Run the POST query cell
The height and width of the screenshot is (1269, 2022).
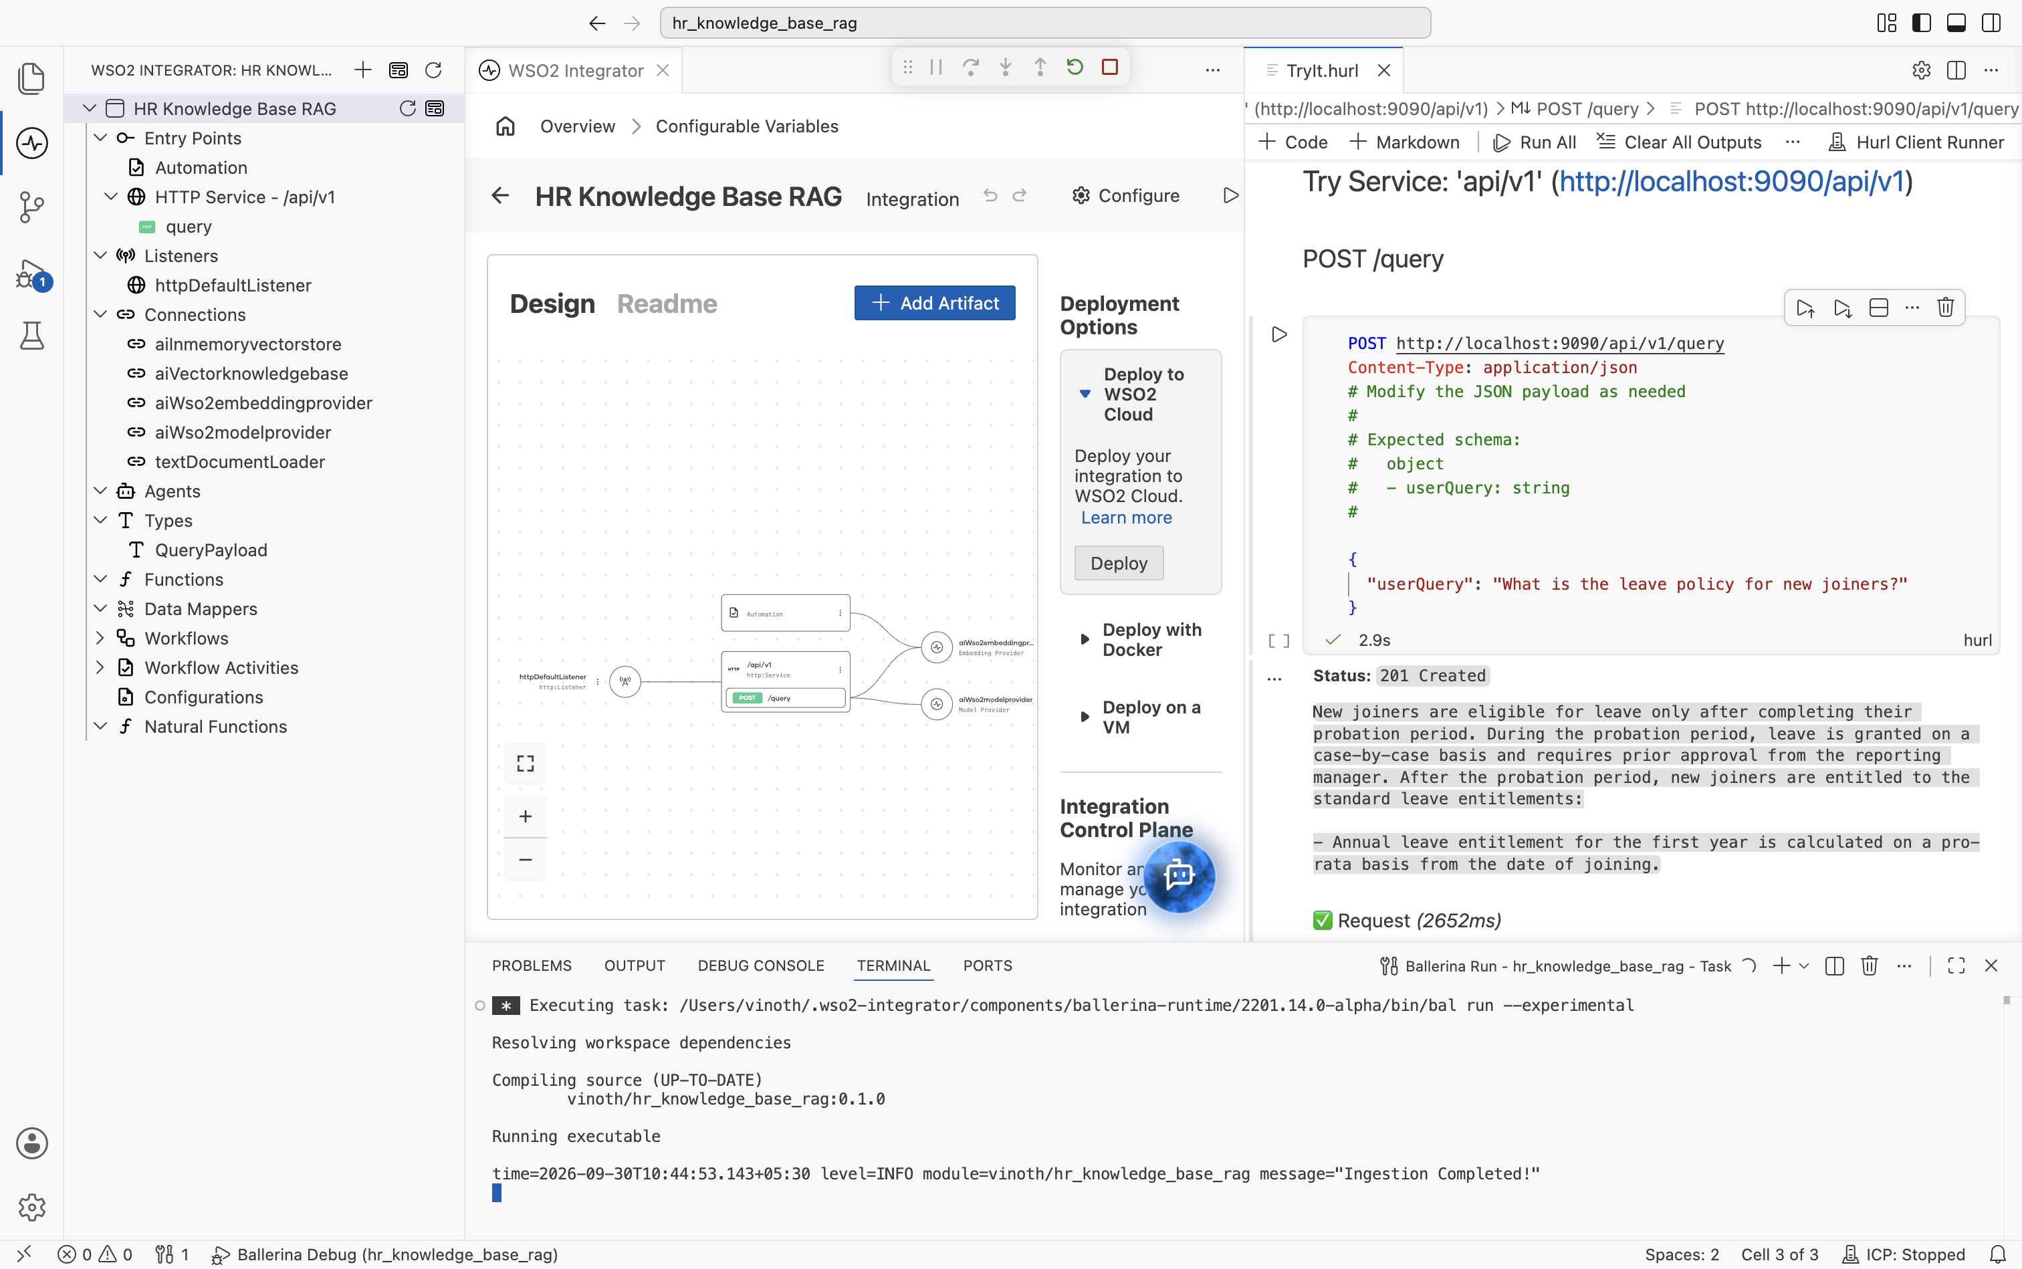pos(1279,335)
